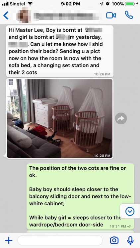The width and height of the screenshot is (140, 248).
Task: Start a voice call using the phone icon
Action: coord(129,15)
